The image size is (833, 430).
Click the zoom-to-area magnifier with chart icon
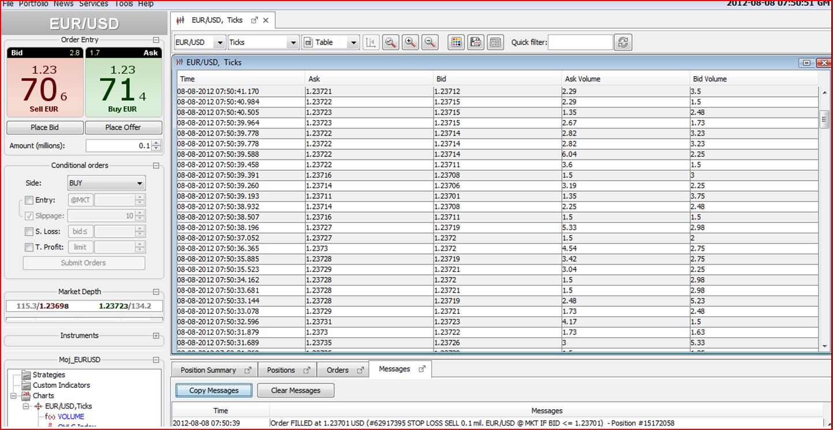[x=391, y=42]
